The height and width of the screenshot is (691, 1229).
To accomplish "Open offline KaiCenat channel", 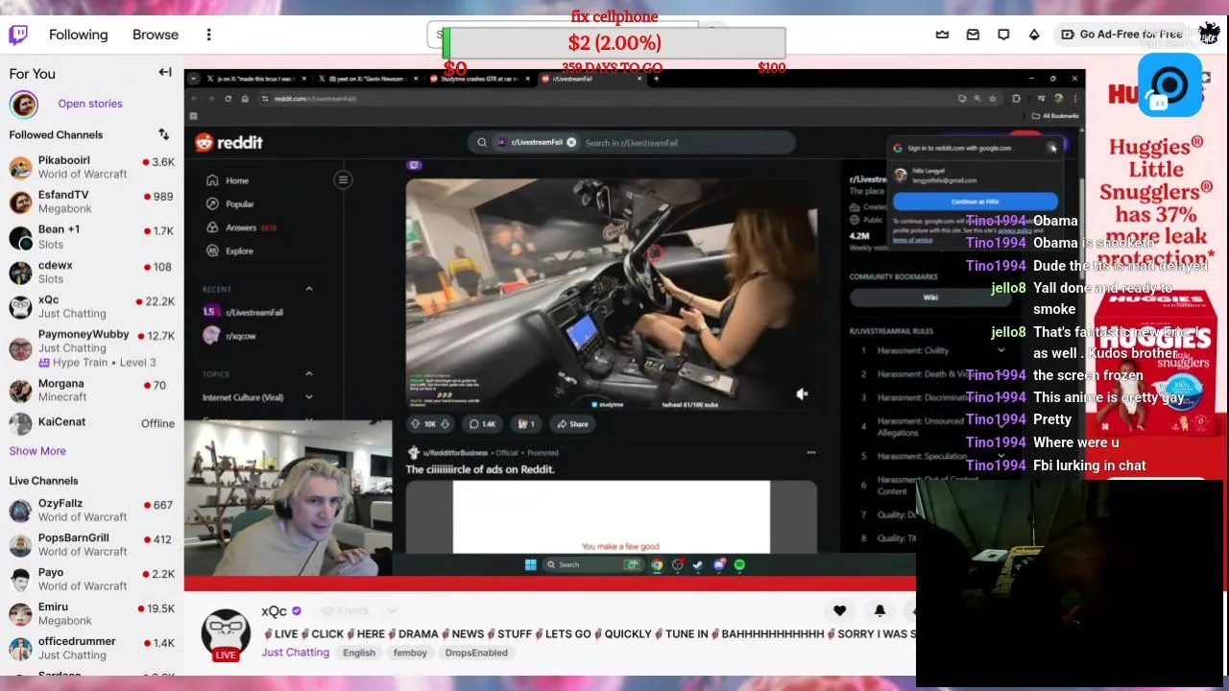I will click(x=91, y=422).
